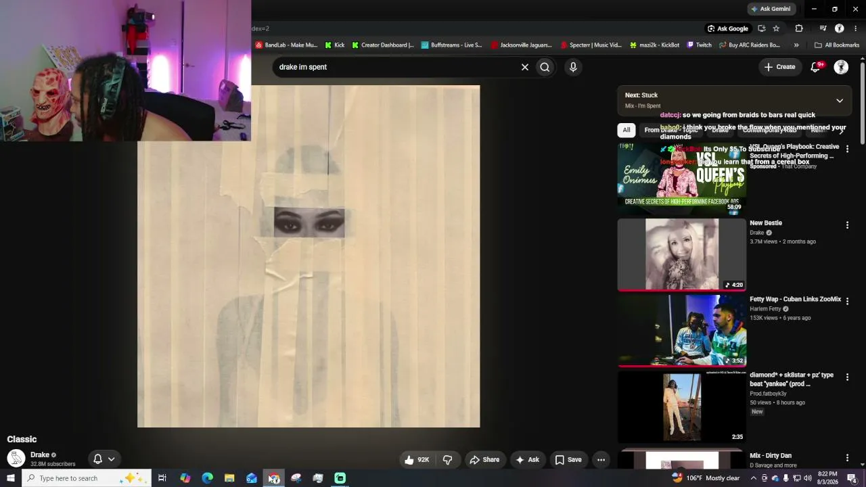Open Chrome extensions puzzle icon
The image size is (866, 487).
click(x=799, y=28)
